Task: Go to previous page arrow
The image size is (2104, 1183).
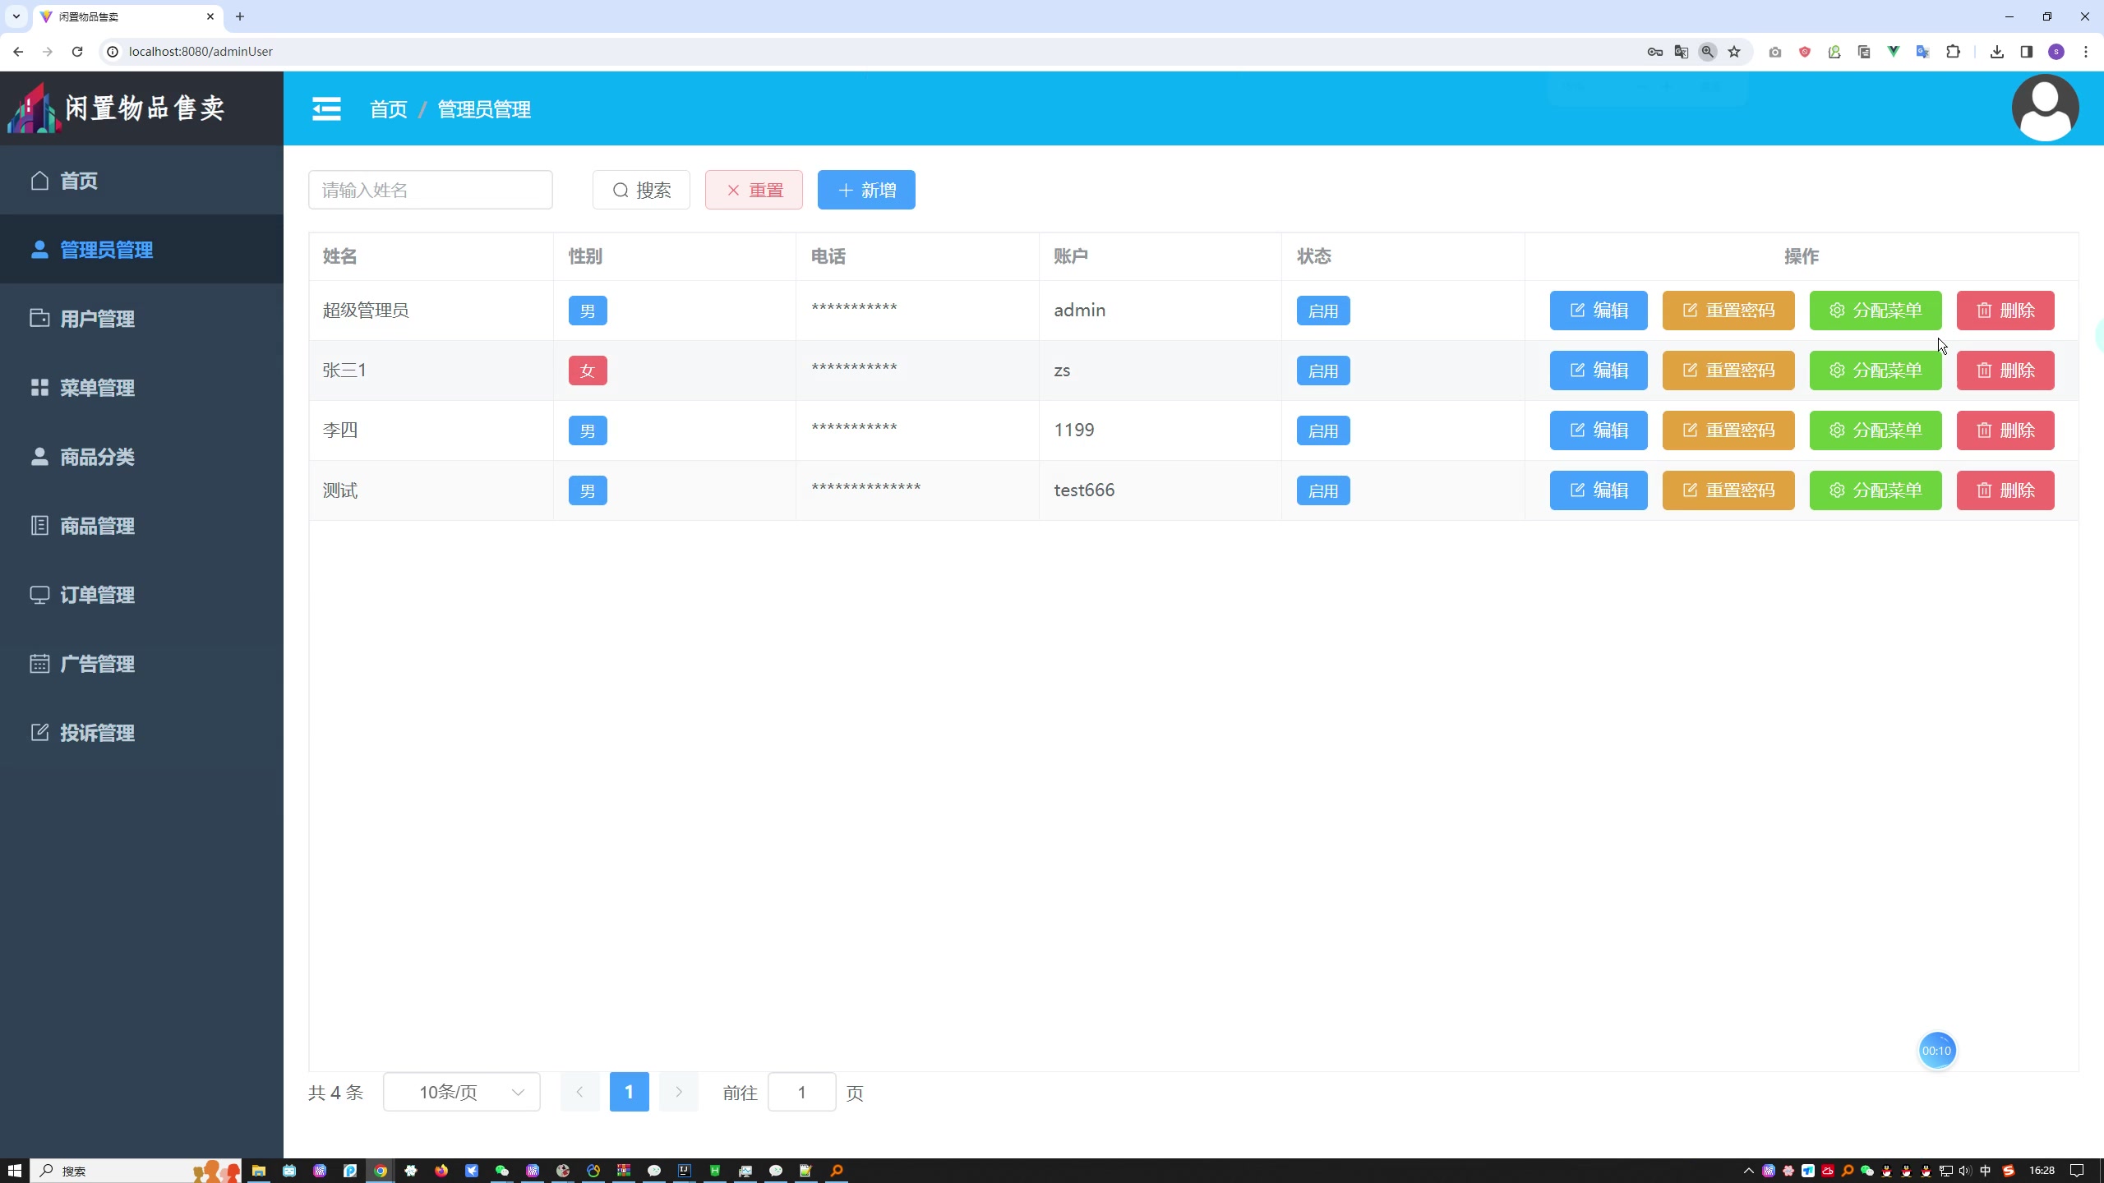Action: click(x=579, y=1092)
